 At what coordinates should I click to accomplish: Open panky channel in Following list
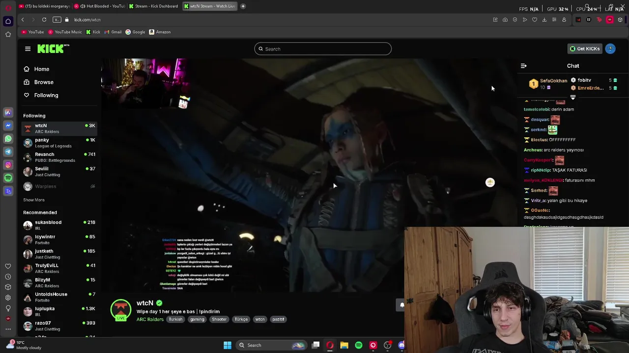pos(59,143)
